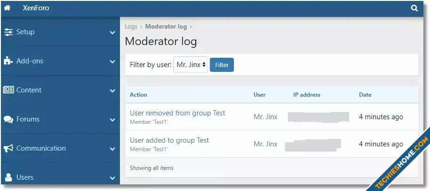Click the Date column header
This screenshot has height=191, width=430.
(x=365, y=95)
